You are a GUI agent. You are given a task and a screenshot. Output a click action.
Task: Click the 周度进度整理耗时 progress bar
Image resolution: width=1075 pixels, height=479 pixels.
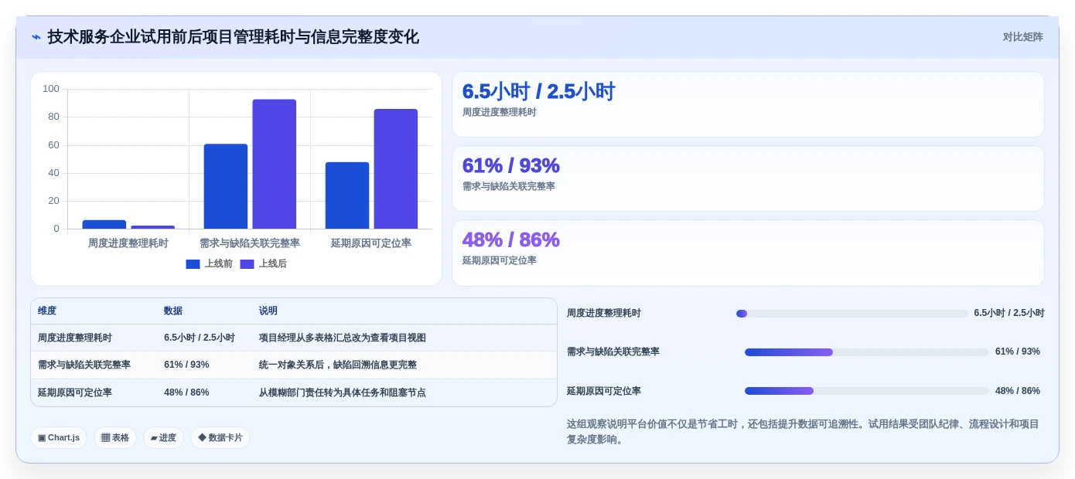852,314
